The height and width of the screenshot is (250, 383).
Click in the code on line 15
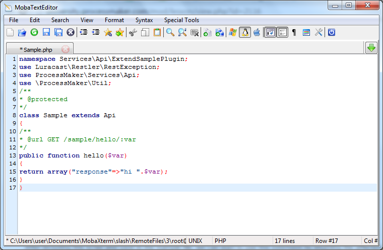pyautogui.click(x=93, y=172)
